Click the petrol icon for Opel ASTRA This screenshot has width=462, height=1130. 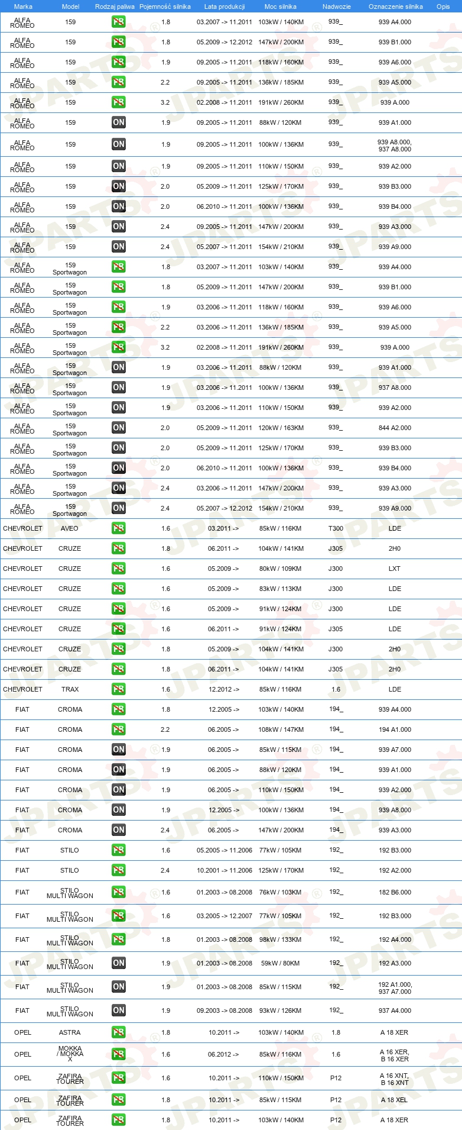pos(119,1032)
